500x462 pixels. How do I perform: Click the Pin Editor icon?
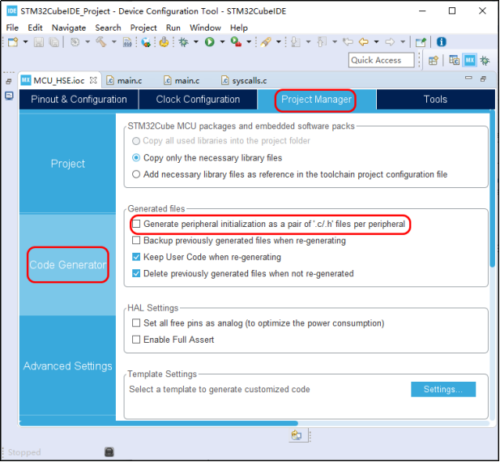(421, 42)
